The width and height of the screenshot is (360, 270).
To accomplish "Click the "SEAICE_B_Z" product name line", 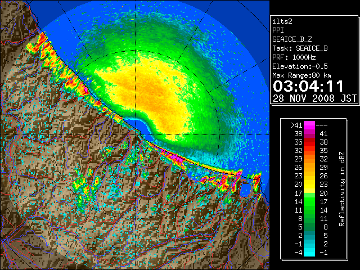I will tap(292, 39).
